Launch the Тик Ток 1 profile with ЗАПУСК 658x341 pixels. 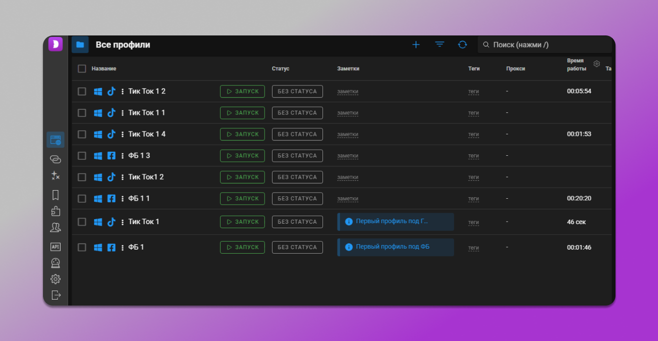click(242, 222)
